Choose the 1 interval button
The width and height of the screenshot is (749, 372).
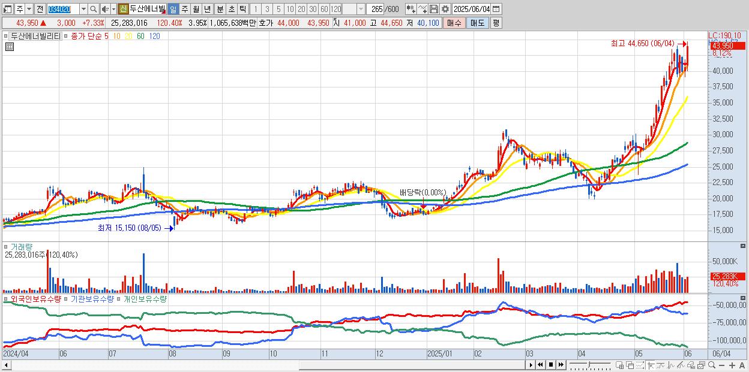pos(256,9)
